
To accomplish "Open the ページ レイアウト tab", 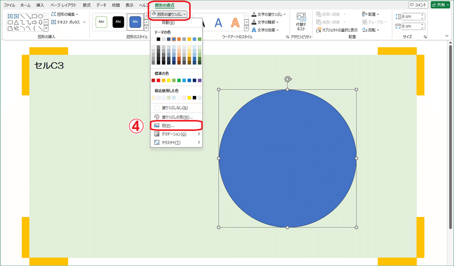I will [x=64, y=5].
